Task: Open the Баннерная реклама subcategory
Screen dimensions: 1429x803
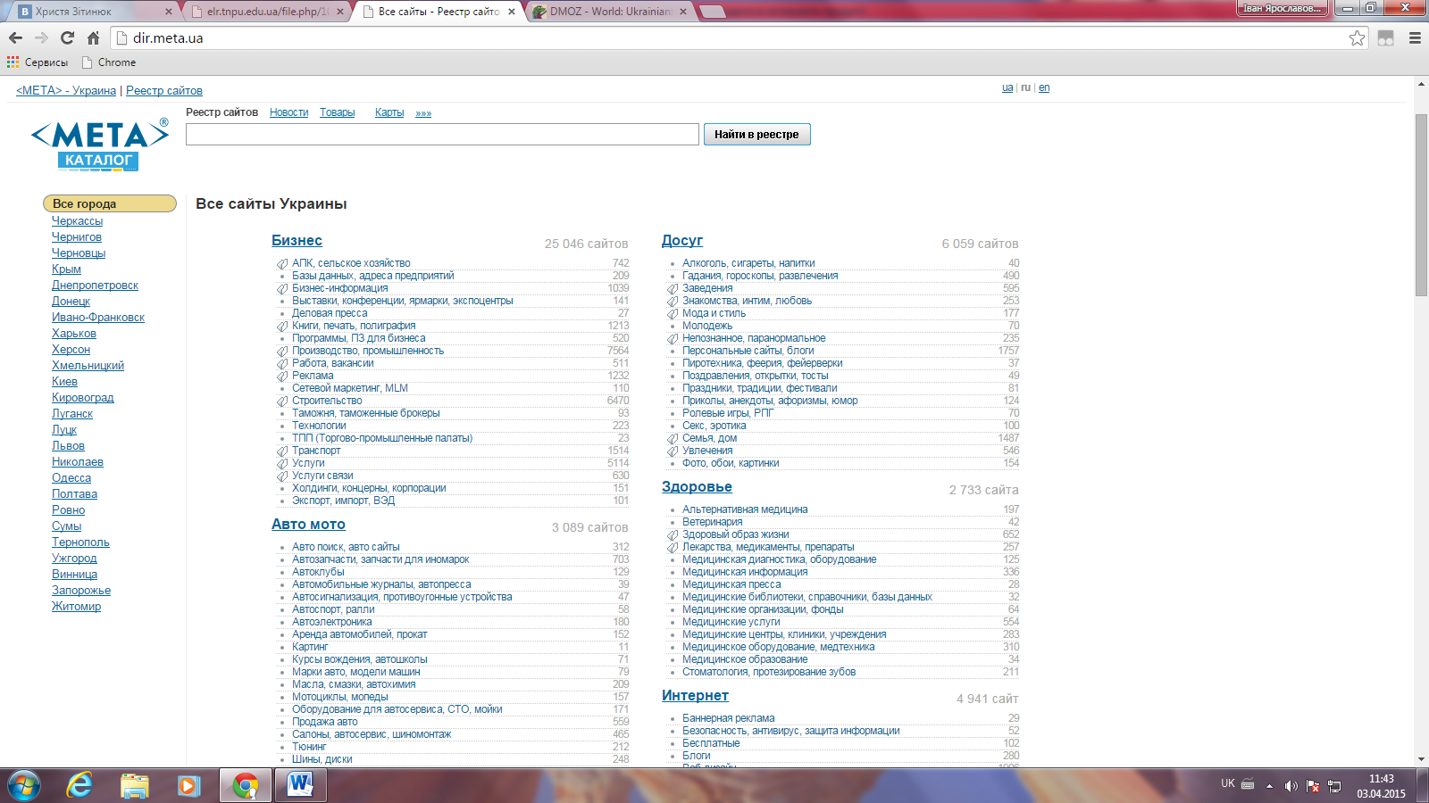Action: tap(729, 718)
